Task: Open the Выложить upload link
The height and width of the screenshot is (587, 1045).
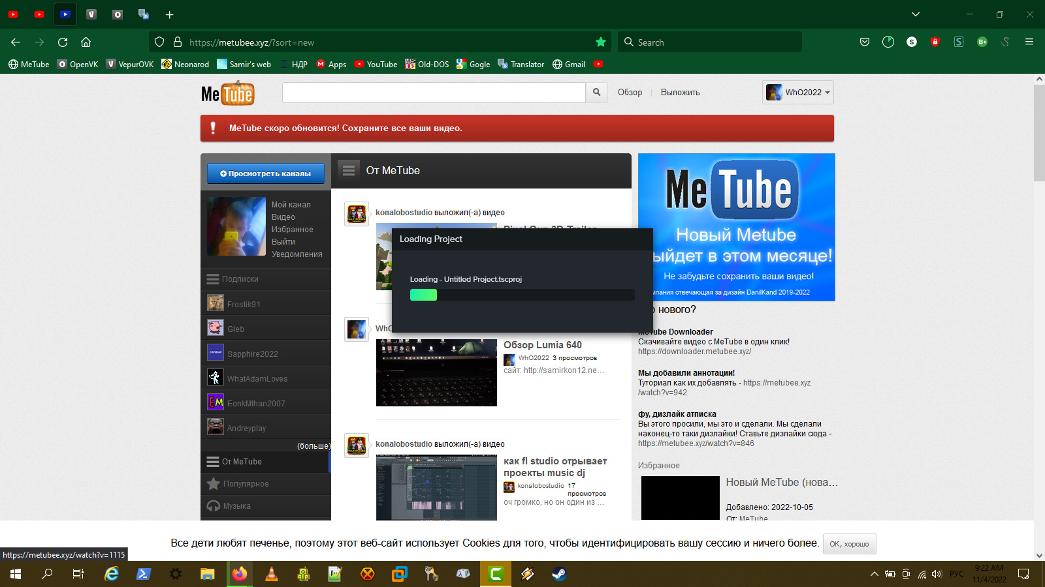Action: [x=680, y=93]
